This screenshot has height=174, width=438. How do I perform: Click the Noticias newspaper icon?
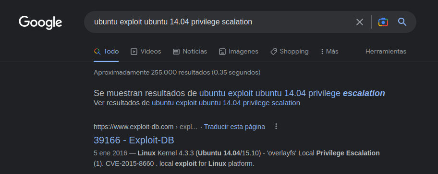[176, 52]
